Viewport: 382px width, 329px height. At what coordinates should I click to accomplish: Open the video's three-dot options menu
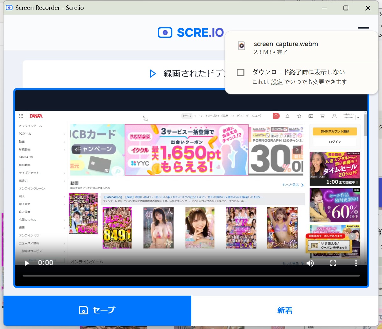point(356,263)
